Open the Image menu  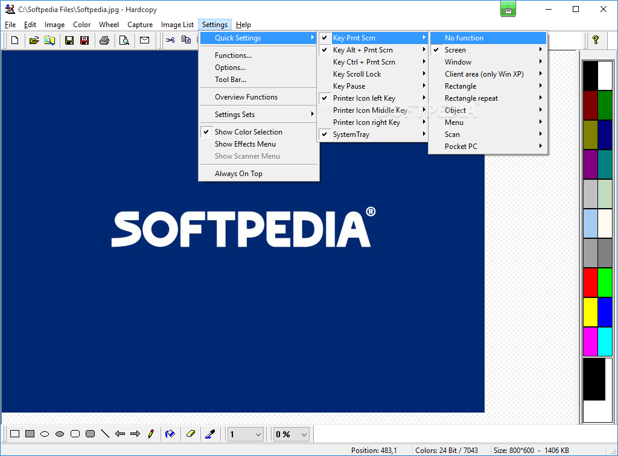(54, 24)
